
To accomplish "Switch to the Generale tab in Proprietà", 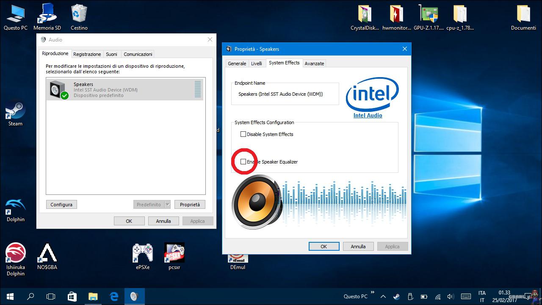I will tap(237, 64).
